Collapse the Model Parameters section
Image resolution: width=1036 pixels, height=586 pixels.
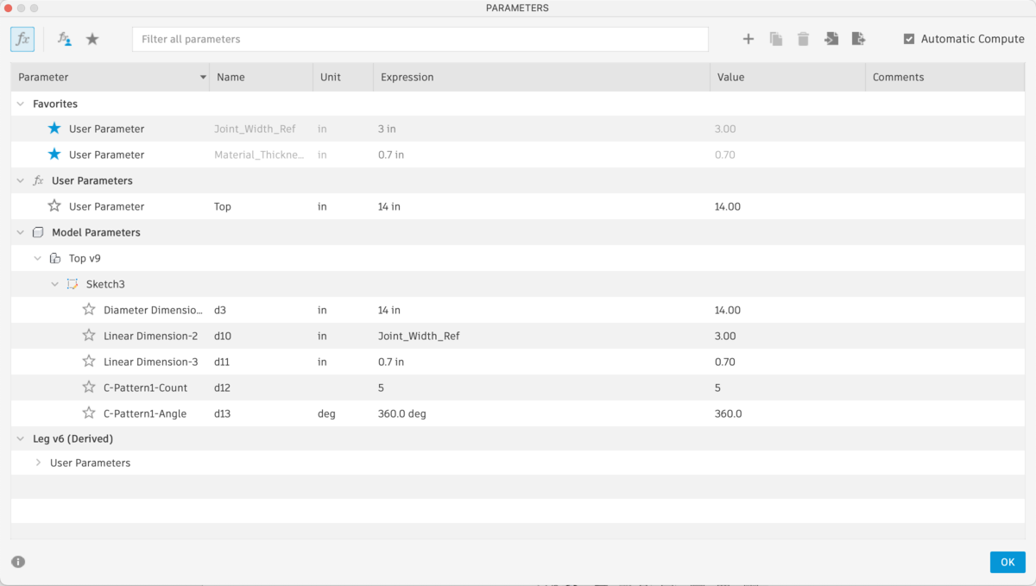point(19,232)
